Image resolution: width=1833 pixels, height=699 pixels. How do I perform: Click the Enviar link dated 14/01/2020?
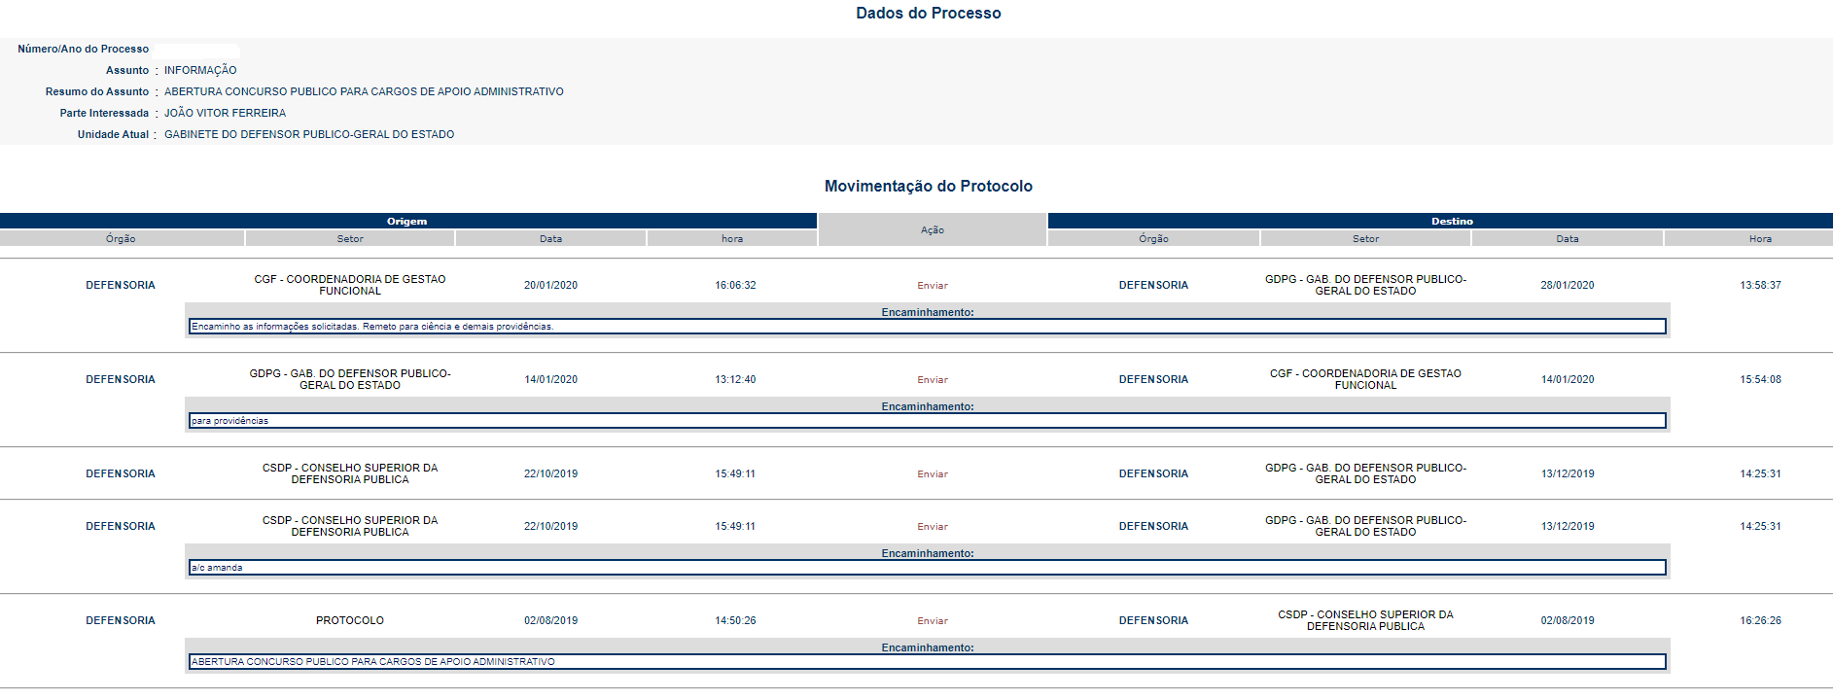pos(932,379)
